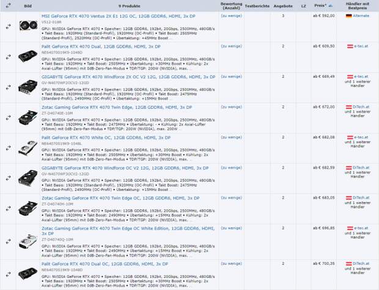Viewport: 379px width, 290px height.
Task: Click price ab € 592,00
Action: [323, 16]
